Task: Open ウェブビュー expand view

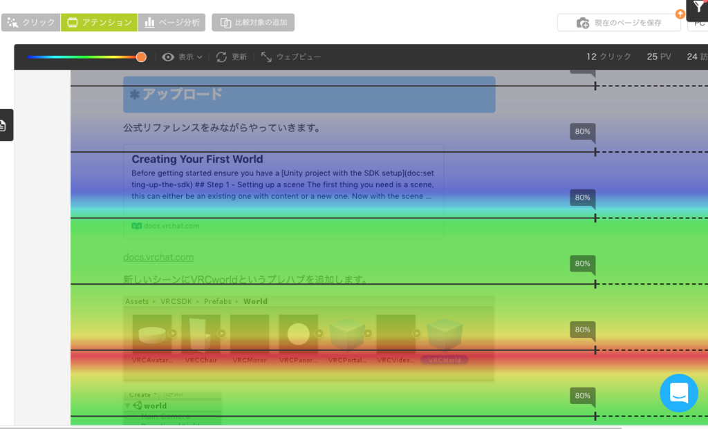Action: point(291,57)
